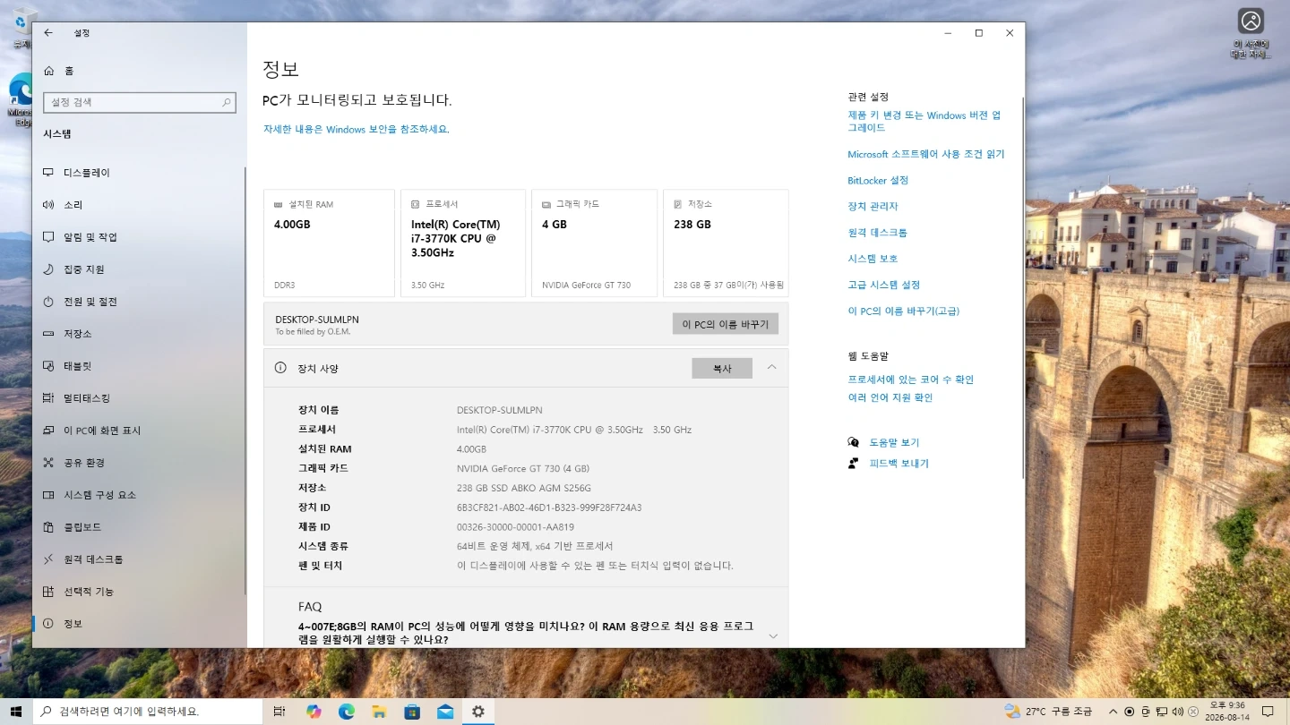Select 집중 지원 in the sidebar
This screenshot has height=725, width=1290.
click(139, 269)
